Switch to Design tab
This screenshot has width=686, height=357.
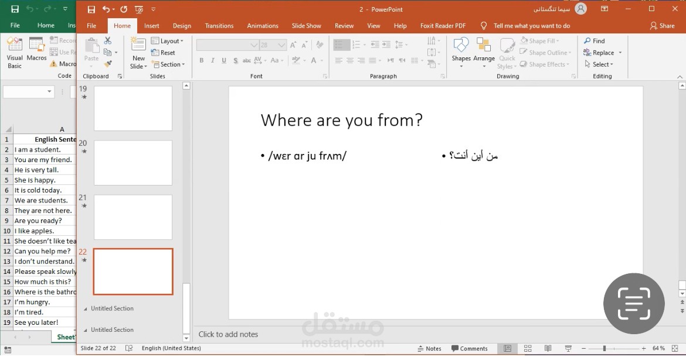[182, 26]
